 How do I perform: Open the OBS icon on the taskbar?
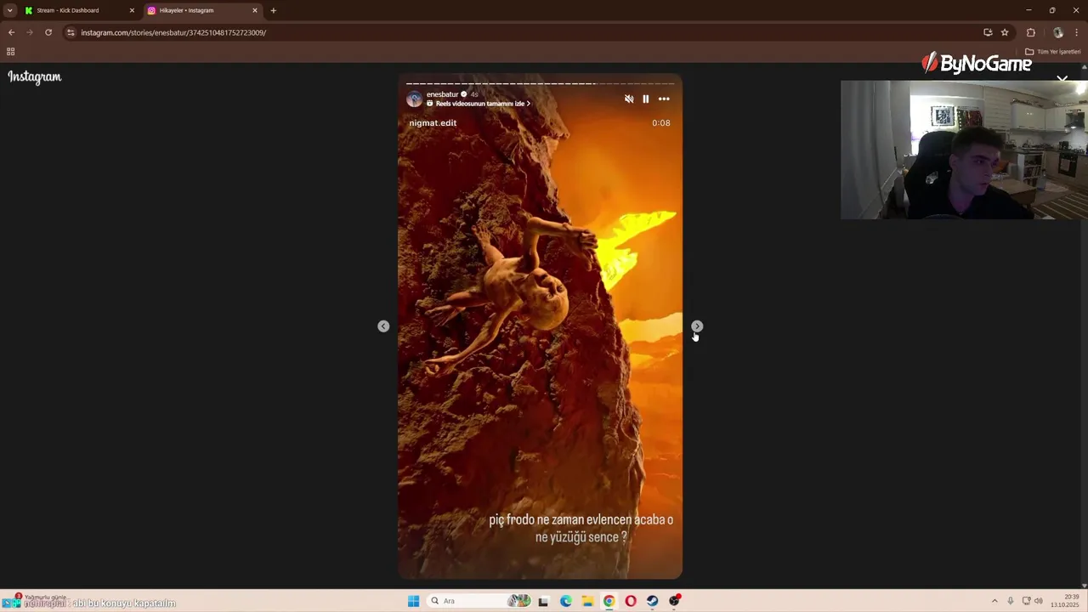(674, 601)
